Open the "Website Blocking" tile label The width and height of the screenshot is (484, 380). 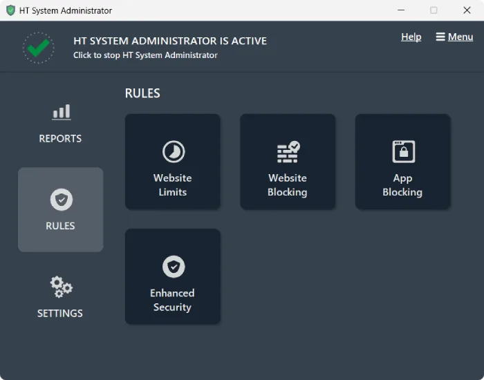(288, 184)
